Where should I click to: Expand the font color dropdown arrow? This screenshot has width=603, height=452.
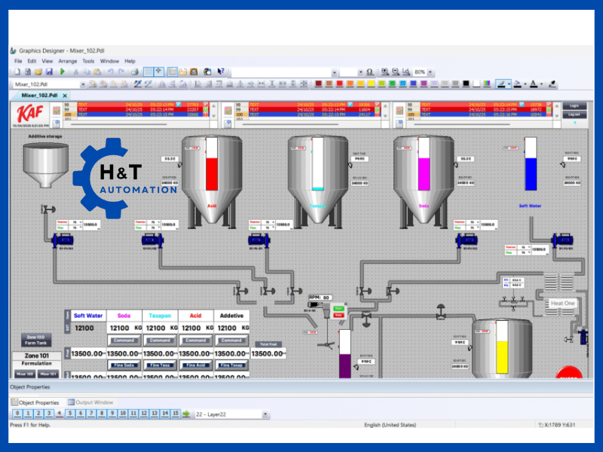[x=540, y=81]
